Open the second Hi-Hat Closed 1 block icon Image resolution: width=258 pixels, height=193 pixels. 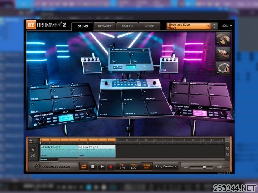pos(80,147)
